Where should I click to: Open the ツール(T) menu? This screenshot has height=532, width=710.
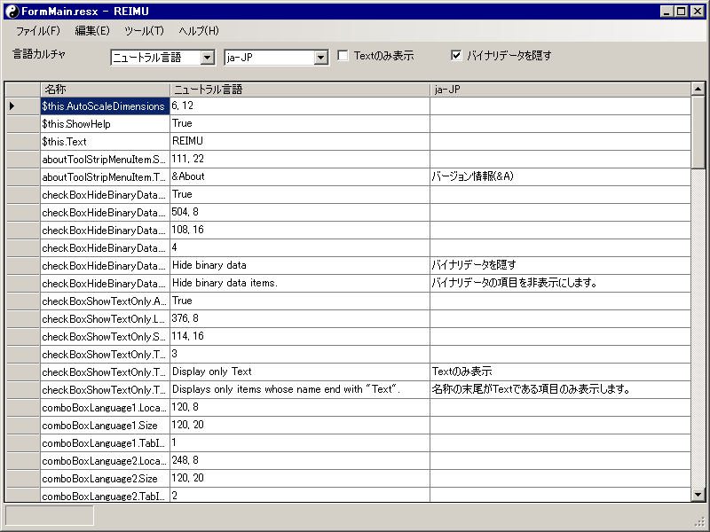(144, 31)
